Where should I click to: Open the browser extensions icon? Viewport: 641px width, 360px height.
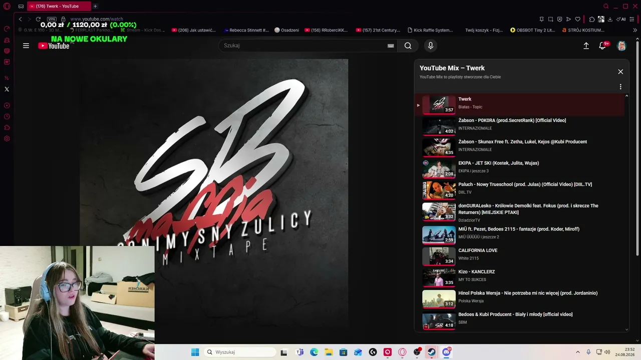pyautogui.click(x=592, y=19)
